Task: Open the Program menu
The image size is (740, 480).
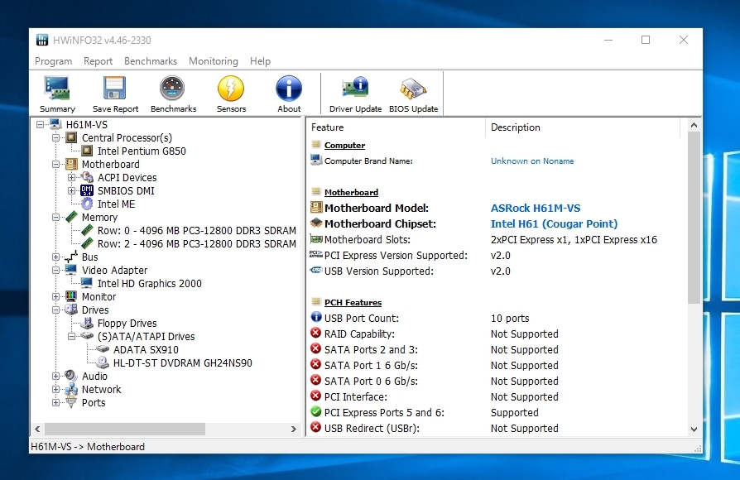Action: tap(53, 61)
